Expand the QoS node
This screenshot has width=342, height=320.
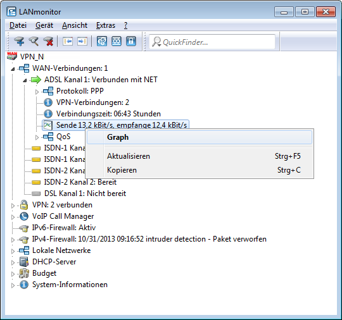37,137
